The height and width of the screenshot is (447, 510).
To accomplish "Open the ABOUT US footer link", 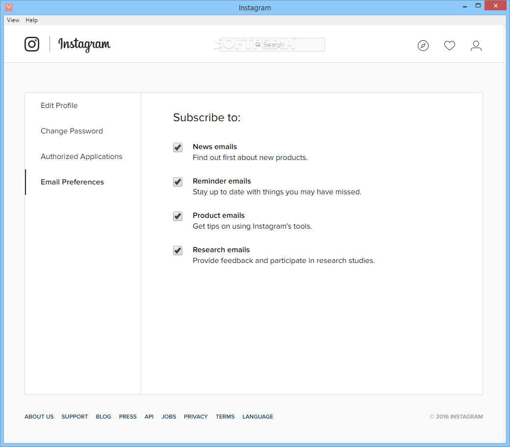I will coord(39,417).
